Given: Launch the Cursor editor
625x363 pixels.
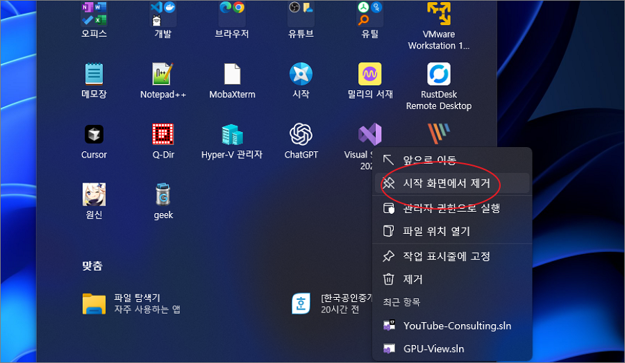Looking at the screenshot, I should point(94,141).
